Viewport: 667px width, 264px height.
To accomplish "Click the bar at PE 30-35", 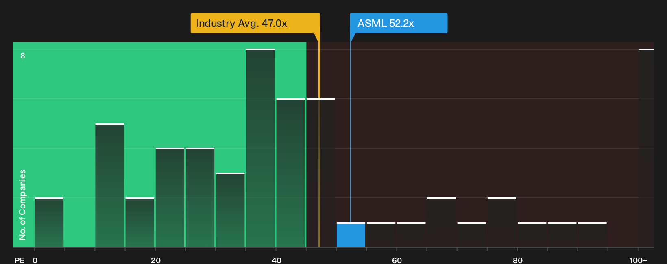I will pyautogui.click(x=230, y=210).
